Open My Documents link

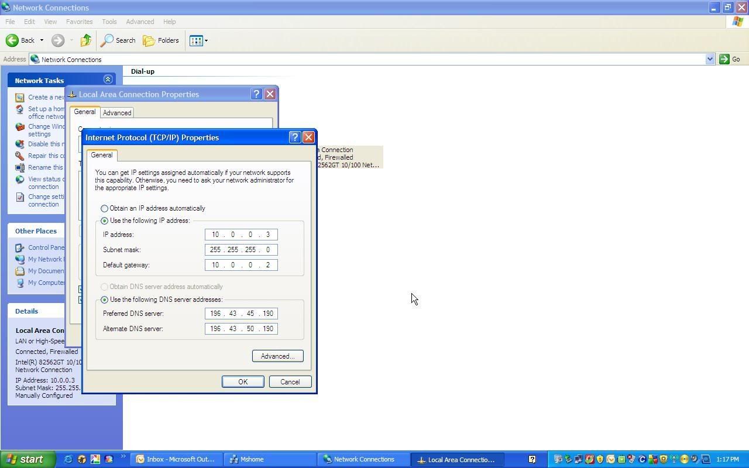[x=46, y=271]
